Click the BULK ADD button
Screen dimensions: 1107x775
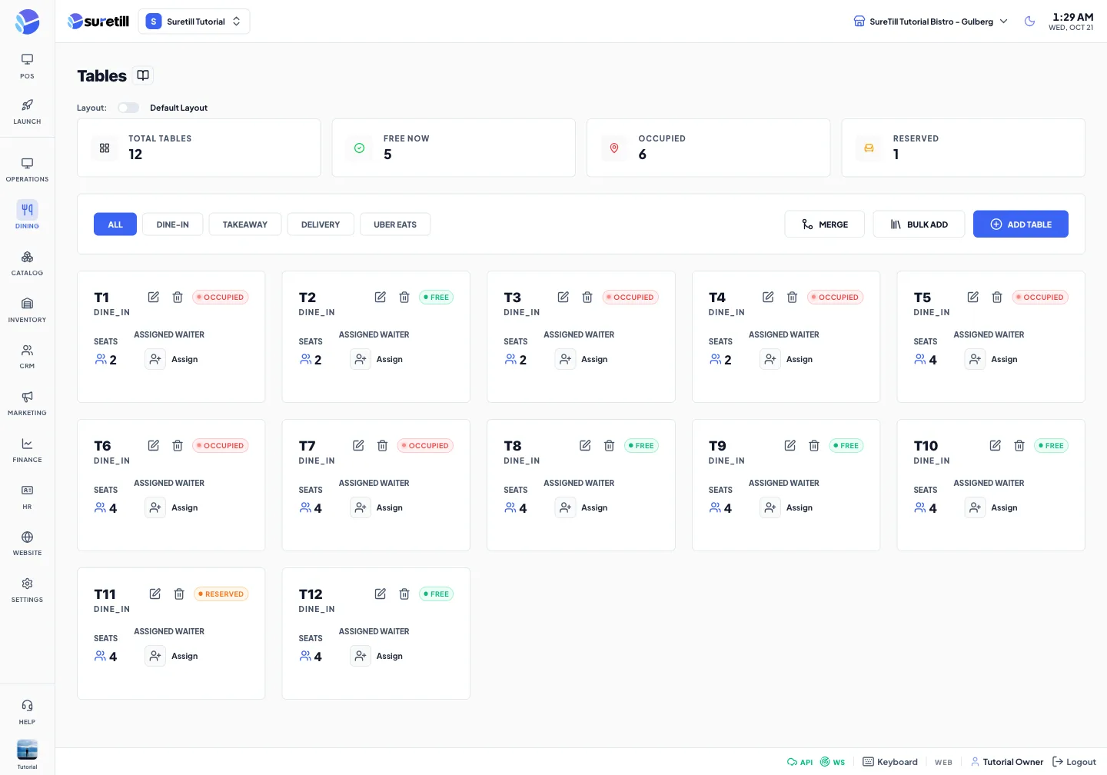[x=919, y=225]
